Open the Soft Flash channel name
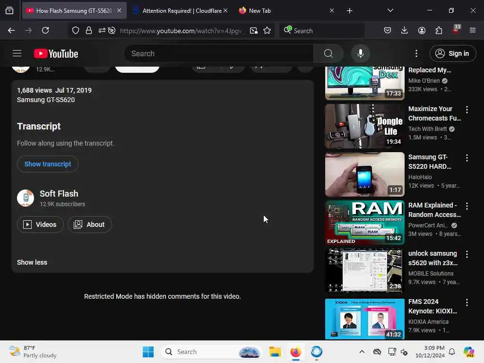484x363 pixels. (59, 193)
